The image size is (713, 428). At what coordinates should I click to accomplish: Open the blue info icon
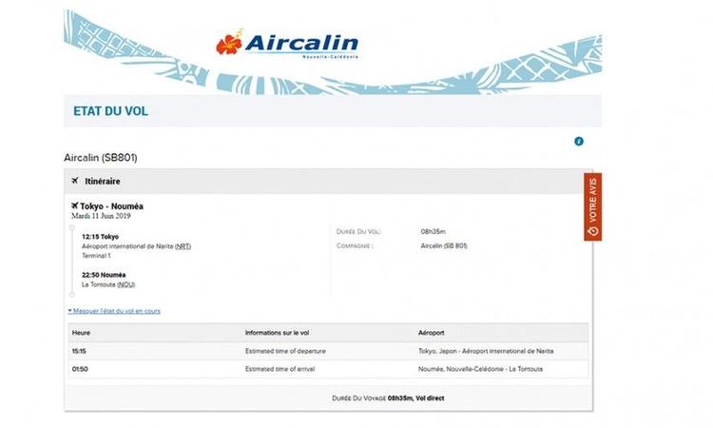tap(578, 142)
